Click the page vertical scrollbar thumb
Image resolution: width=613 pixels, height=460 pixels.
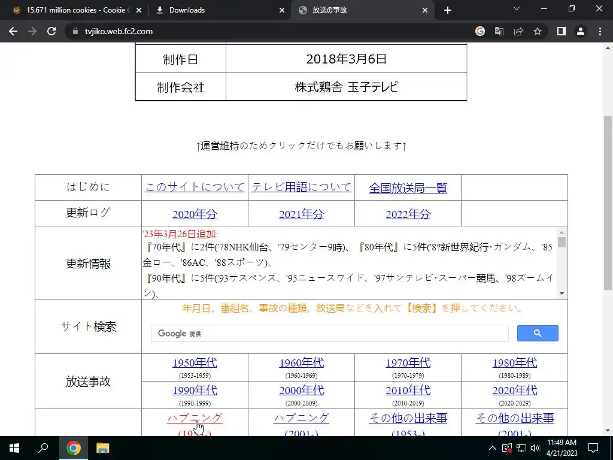[608, 202]
